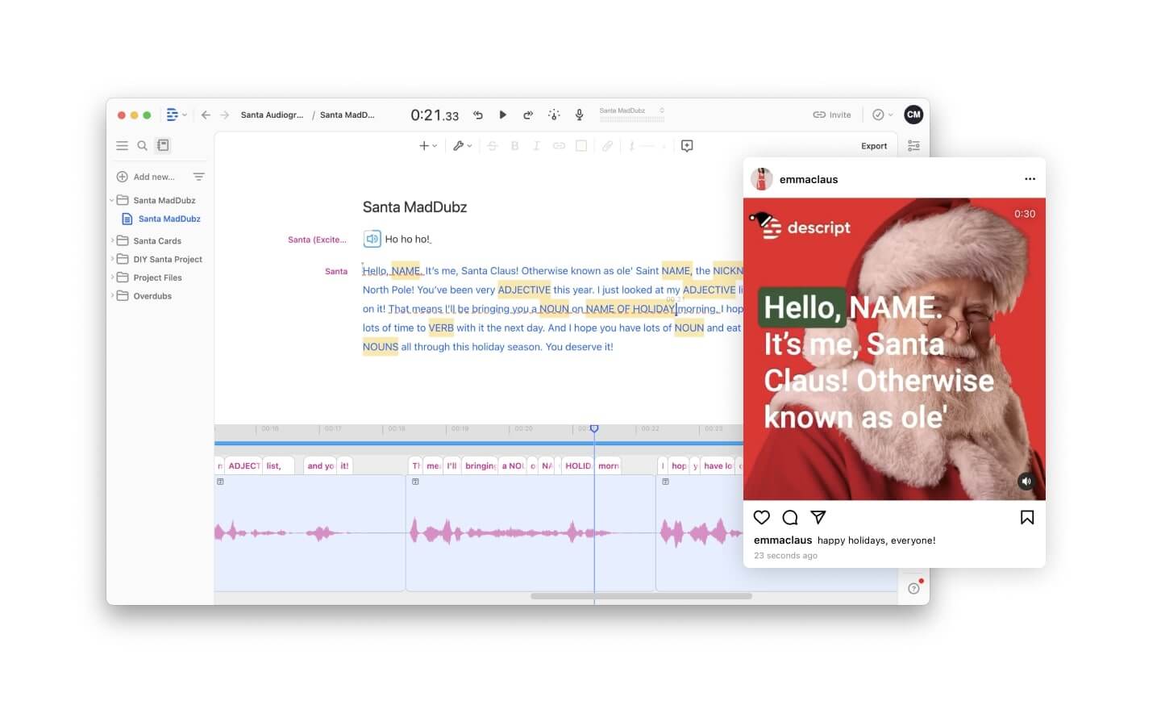Open the CM user avatar
Viewport: 1161px width, 726px height.
(913, 115)
